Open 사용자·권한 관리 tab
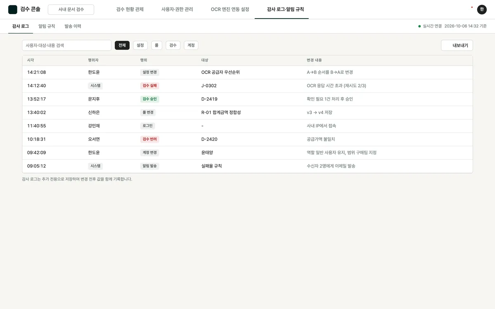 point(177,9)
